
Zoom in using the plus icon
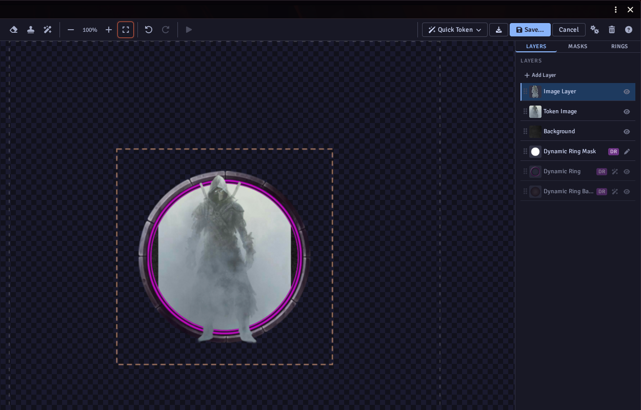109,30
